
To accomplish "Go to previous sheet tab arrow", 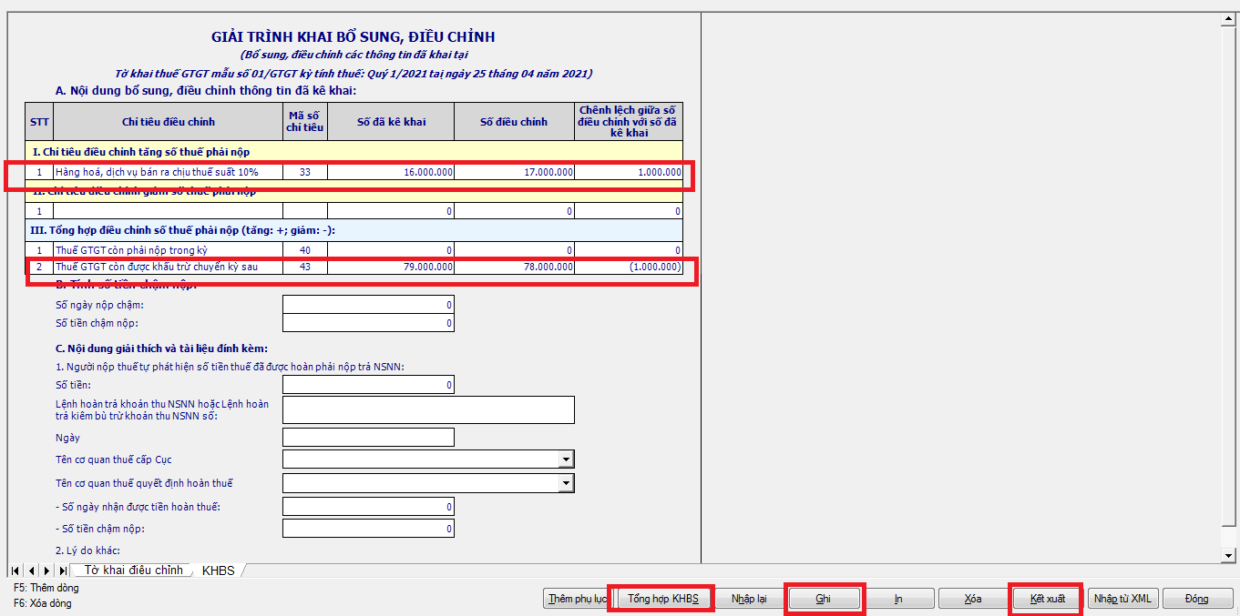I will coord(30,571).
